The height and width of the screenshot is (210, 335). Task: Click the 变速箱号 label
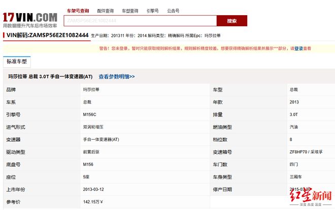(222, 152)
